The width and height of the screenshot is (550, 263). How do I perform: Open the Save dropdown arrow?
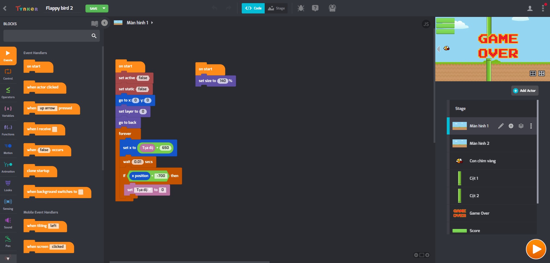(104, 8)
